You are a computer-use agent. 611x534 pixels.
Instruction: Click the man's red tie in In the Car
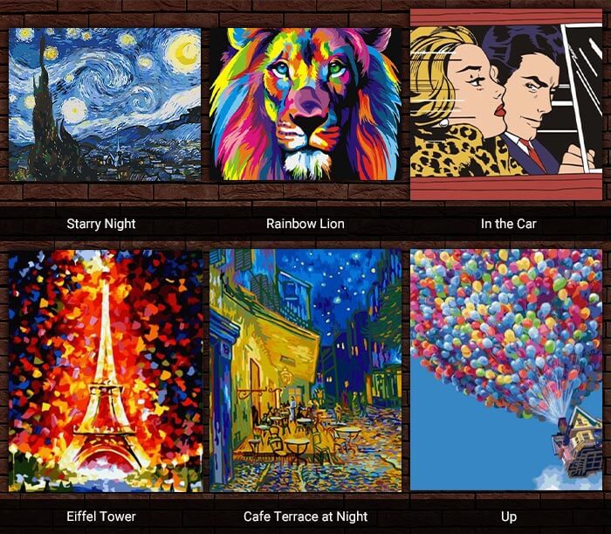pos(533,154)
